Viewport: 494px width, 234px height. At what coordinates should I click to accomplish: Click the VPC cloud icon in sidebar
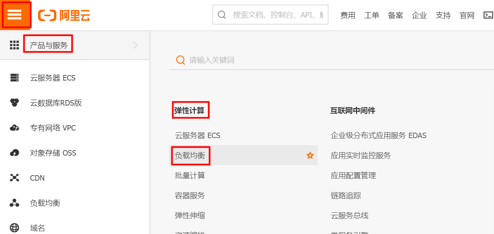coord(15,128)
